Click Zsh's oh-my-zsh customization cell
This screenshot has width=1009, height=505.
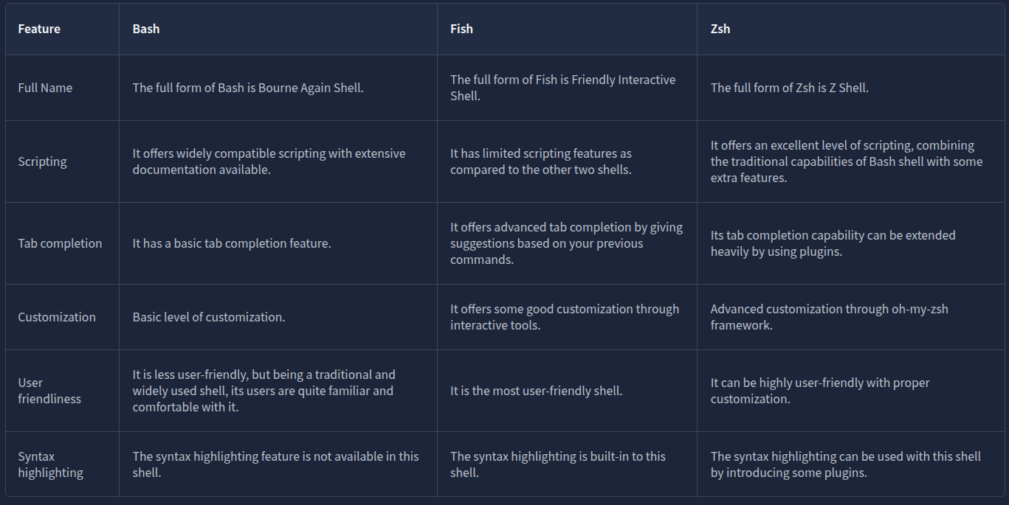(829, 317)
